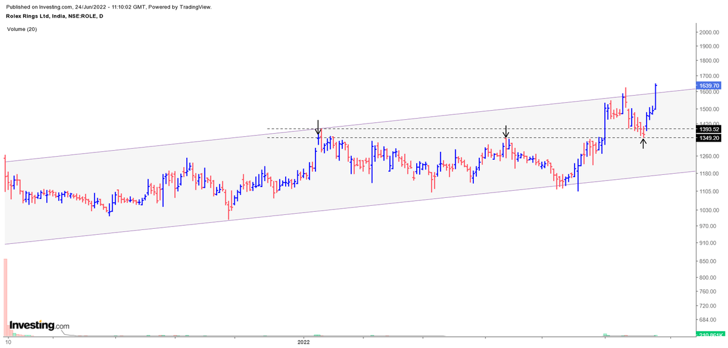The width and height of the screenshot is (728, 348).
Task: Click the black price label 1393.52
Action: pos(709,129)
